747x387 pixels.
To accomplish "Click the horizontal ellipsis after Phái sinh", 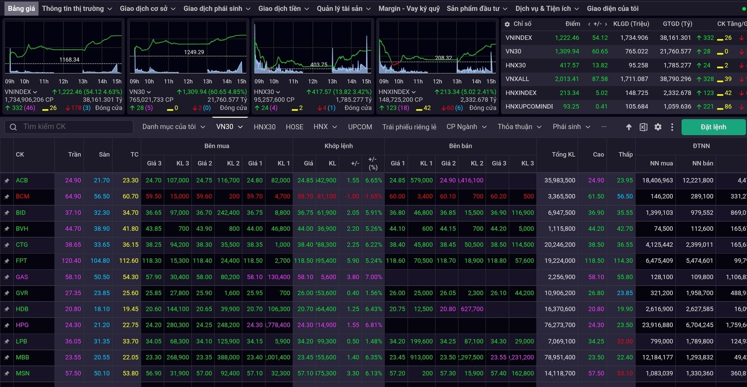I will [x=604, y=127].
